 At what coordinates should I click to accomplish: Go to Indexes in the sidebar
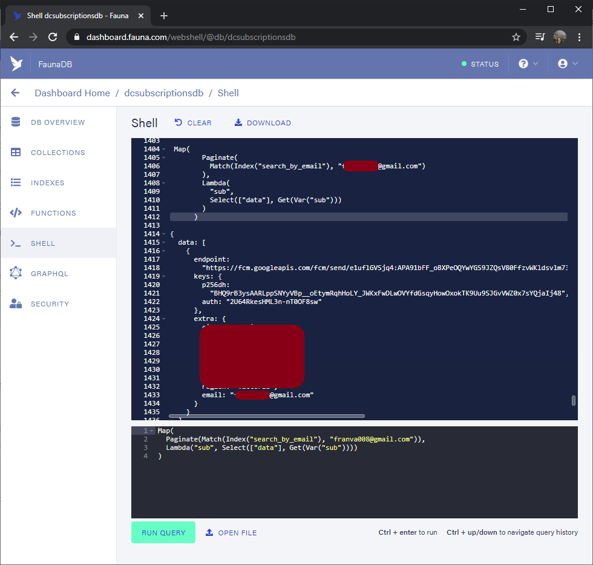(47, 183)
